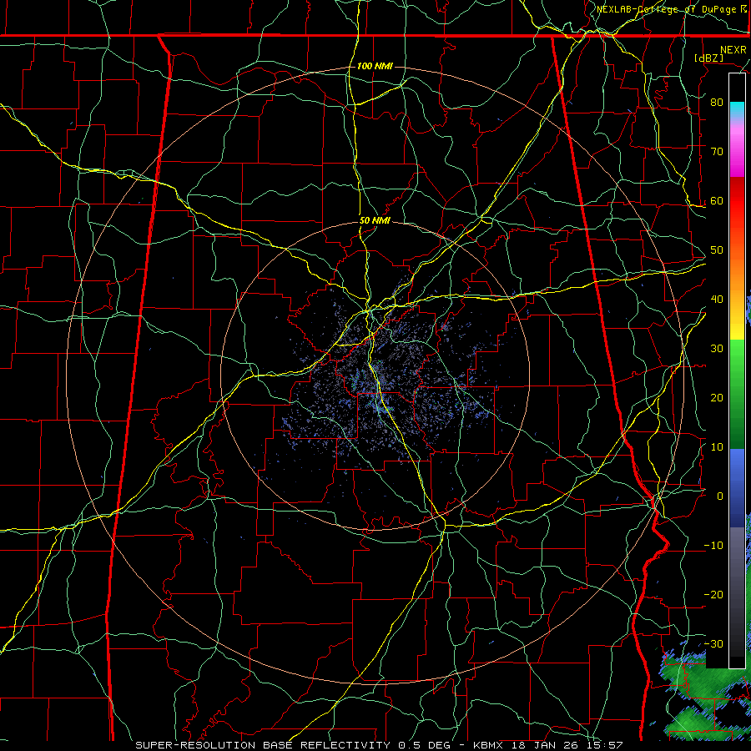Click the "SUPER-RESOLUTION BASE REFLECTIVITY" caption text
The height and width of the screenshot is (751, 751).
[263, 745]
